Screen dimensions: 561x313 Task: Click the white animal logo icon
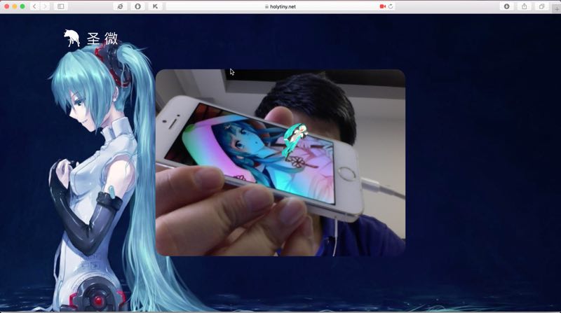click(72, 38)
